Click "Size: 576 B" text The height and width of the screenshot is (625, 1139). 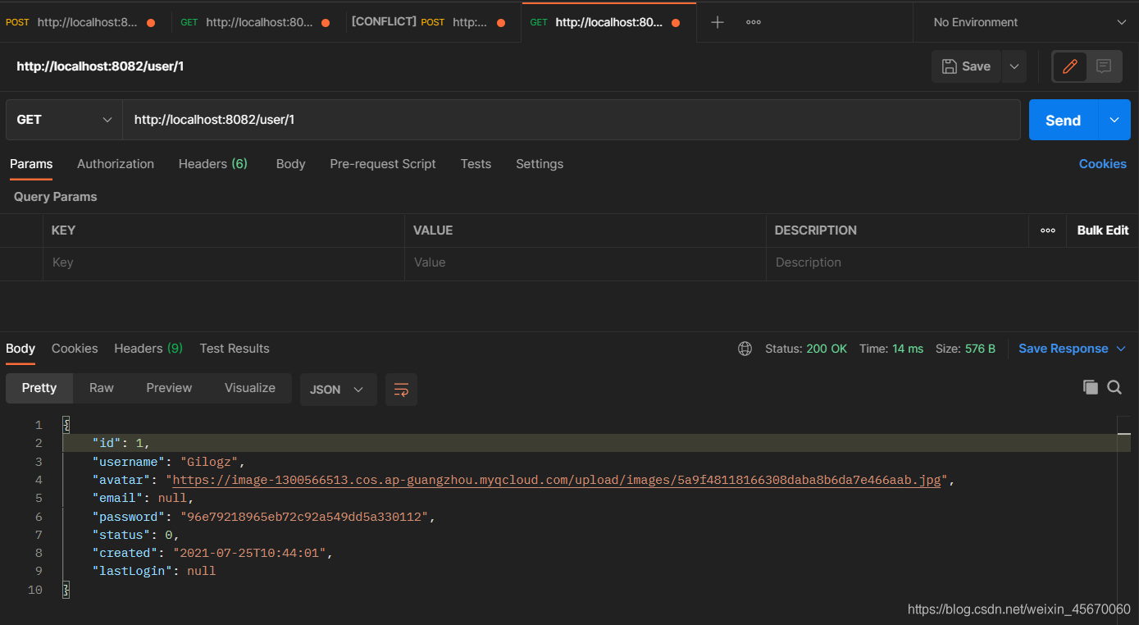coord(965,349)
